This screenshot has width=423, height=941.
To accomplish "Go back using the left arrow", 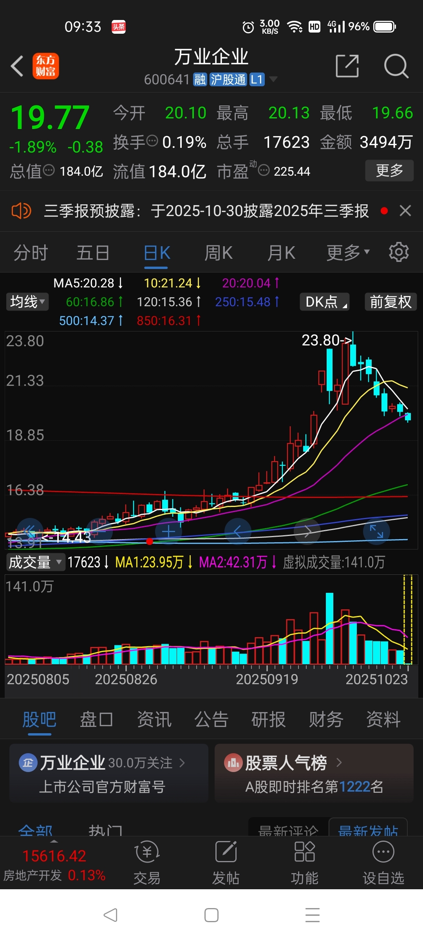I will pyautogui.click(x=17, y=66).
